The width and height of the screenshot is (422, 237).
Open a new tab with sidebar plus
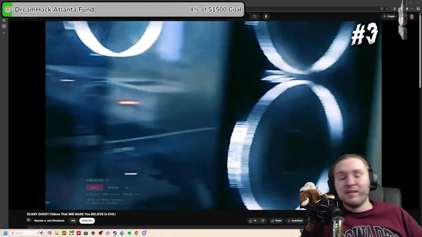pos(4,33)
